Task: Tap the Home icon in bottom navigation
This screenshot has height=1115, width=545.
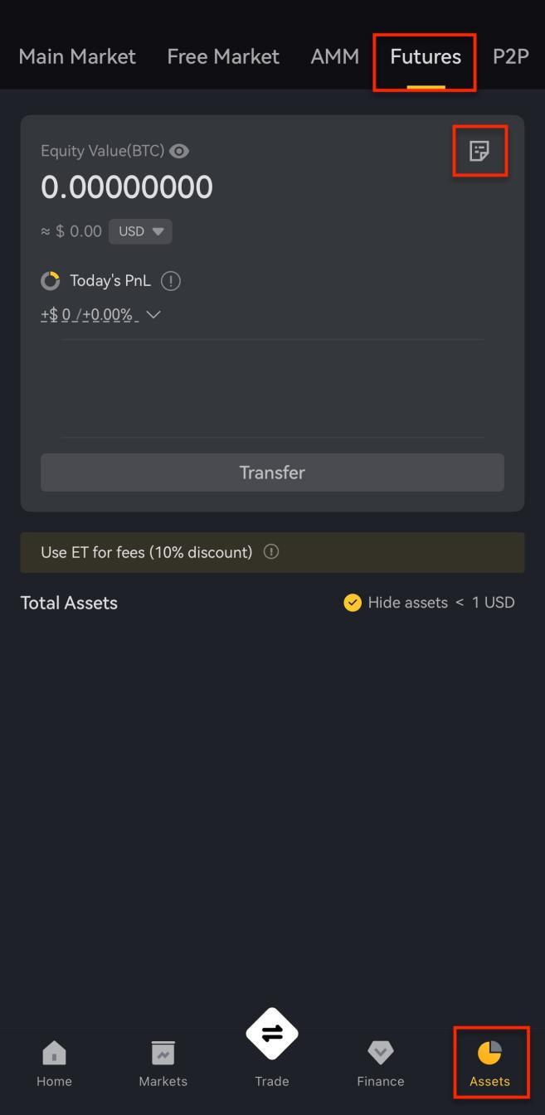Action: click(x=54, y=1053)
